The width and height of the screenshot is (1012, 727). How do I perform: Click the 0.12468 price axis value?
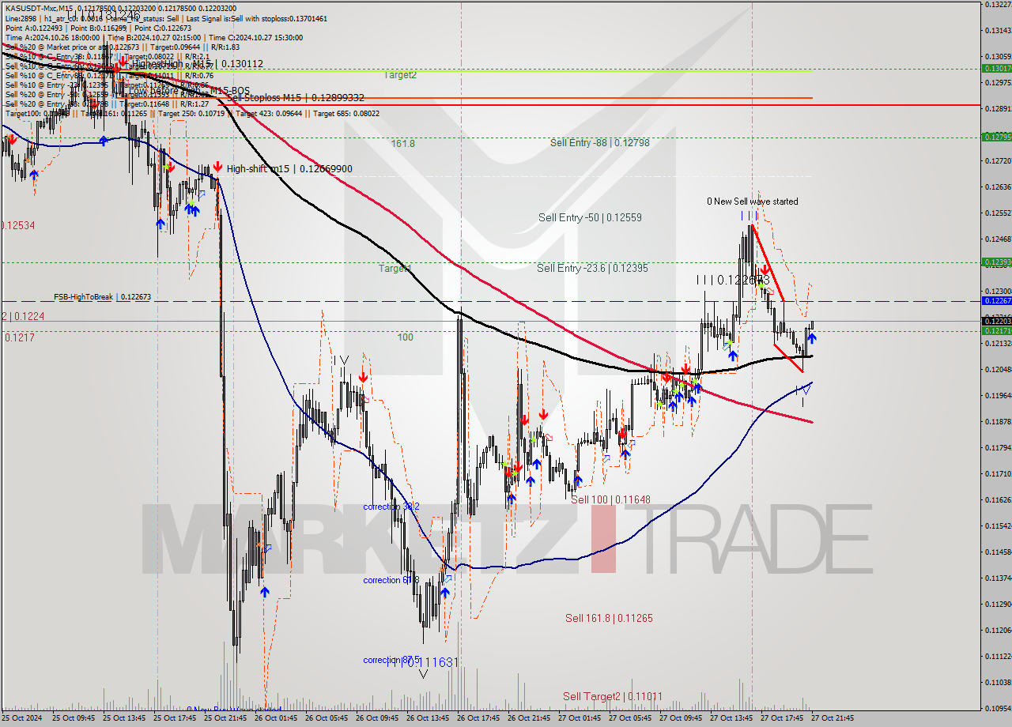[x=999, y=239]
